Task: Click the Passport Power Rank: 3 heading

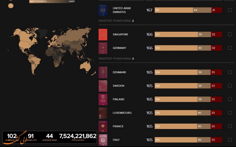Action: click(116, 59)
